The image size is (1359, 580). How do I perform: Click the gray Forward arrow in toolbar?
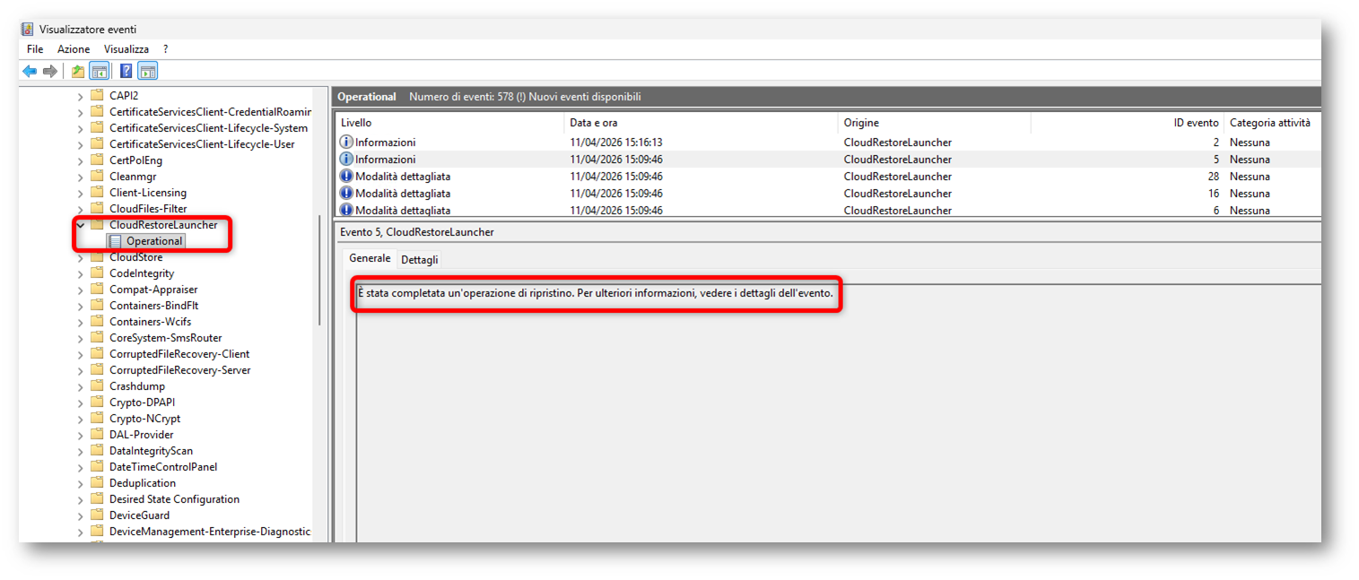pyautogui.click(x=50, y=72)
